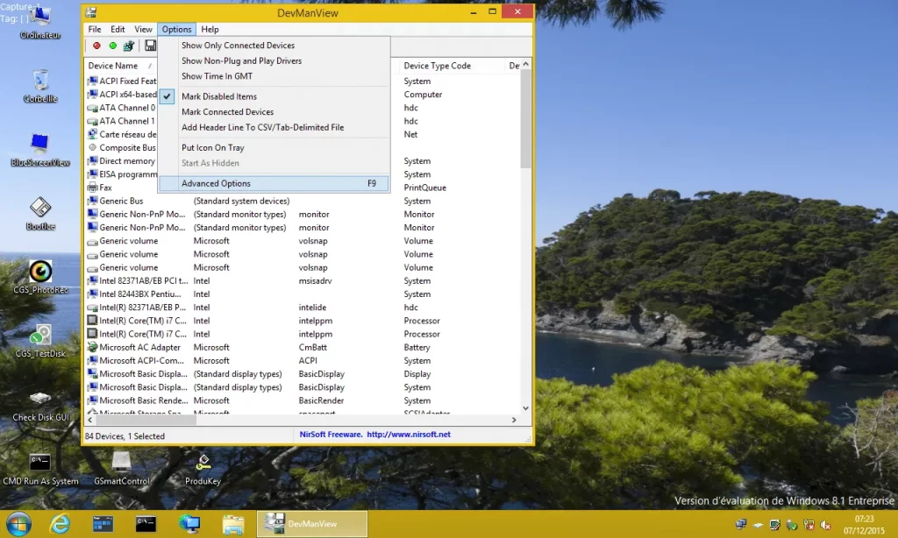This screenshot has height=538, width=898.
Task: Click the DevManView title bar app icon
Action: (x=91, y=12)
